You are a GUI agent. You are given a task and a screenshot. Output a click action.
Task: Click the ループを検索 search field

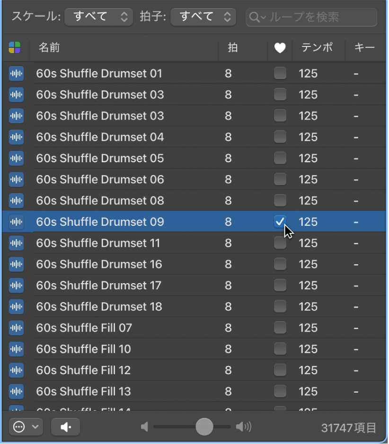pyautogui.click(x=311, y=17)
